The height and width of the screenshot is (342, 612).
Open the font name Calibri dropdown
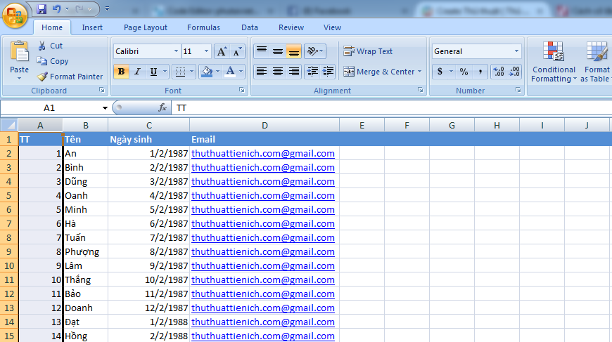point(175,51)
